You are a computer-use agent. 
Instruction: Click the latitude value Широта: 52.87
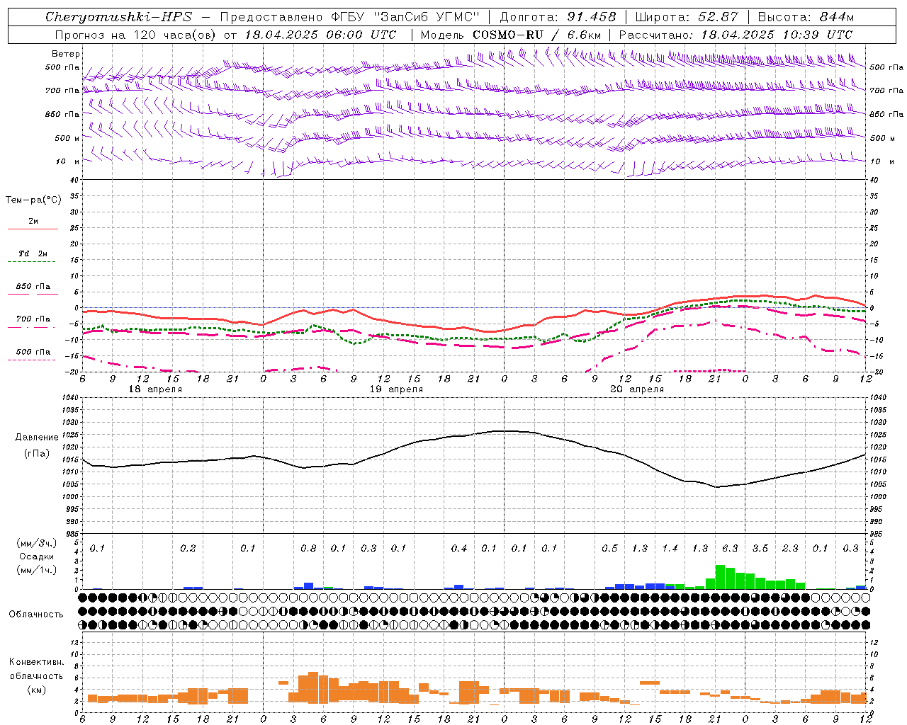tap(687, 17)
